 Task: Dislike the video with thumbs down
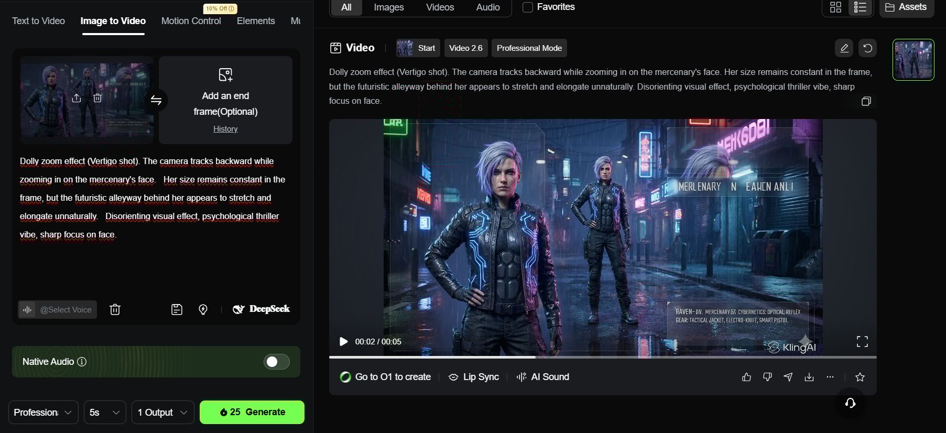[768, 377]
